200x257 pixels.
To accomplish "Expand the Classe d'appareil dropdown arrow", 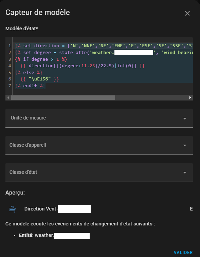I will pos(185,145).
